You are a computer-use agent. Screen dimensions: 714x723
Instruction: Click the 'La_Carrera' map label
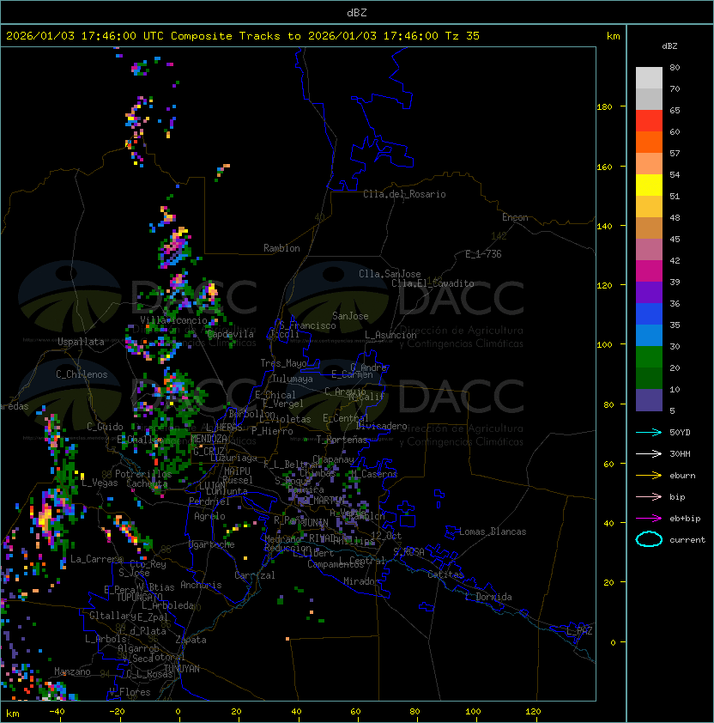coord(96,559)
